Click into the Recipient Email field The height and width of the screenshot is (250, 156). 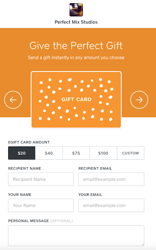tap(111, 179)
